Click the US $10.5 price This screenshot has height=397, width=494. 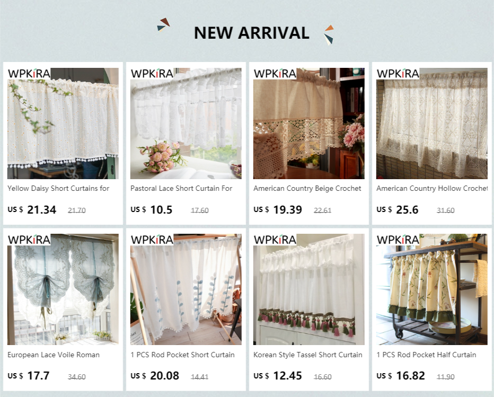point(152,209)
